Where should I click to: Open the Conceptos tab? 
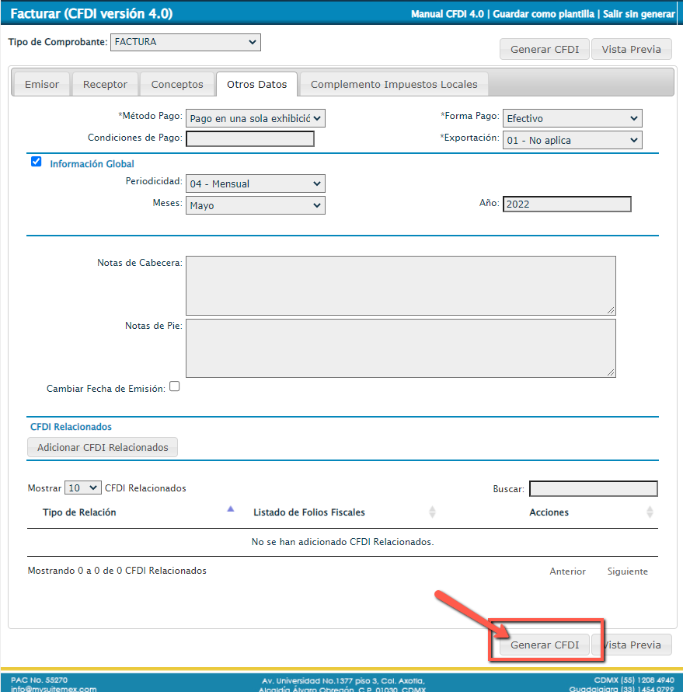(177, 84)
